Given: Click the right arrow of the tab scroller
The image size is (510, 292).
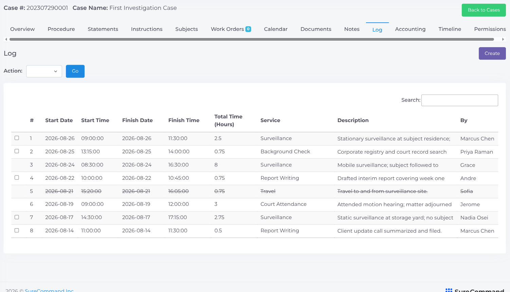Looking at the screenshot, I should click(503, 39).
